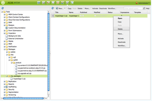Click the tree's horizontal scrollbar thumb
This screenshot has height=101, width=152.
point(23,98)
